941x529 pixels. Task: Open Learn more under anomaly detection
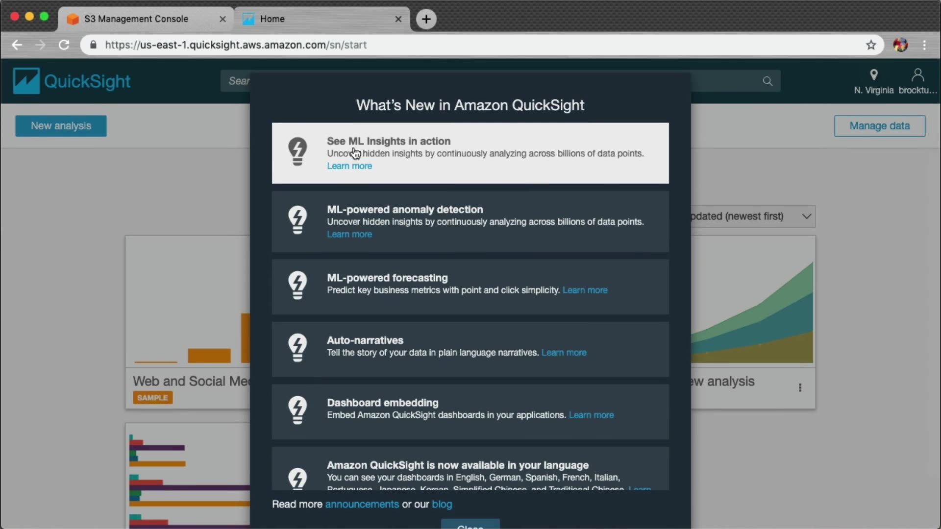pyautogui.click(x=349, y=235)
